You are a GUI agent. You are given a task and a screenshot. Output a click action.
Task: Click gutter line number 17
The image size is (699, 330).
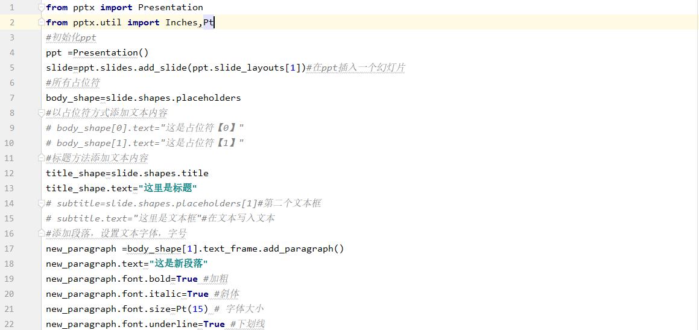click(x=10, y=249)
